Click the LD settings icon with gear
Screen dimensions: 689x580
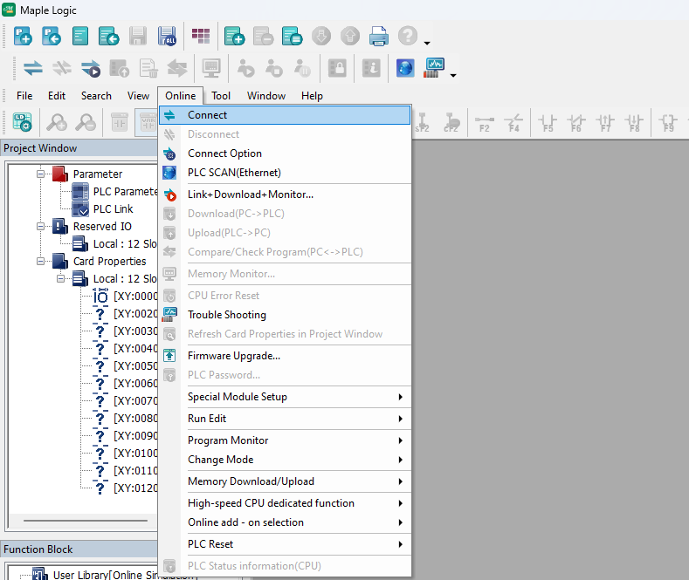(x=22, y=122)
